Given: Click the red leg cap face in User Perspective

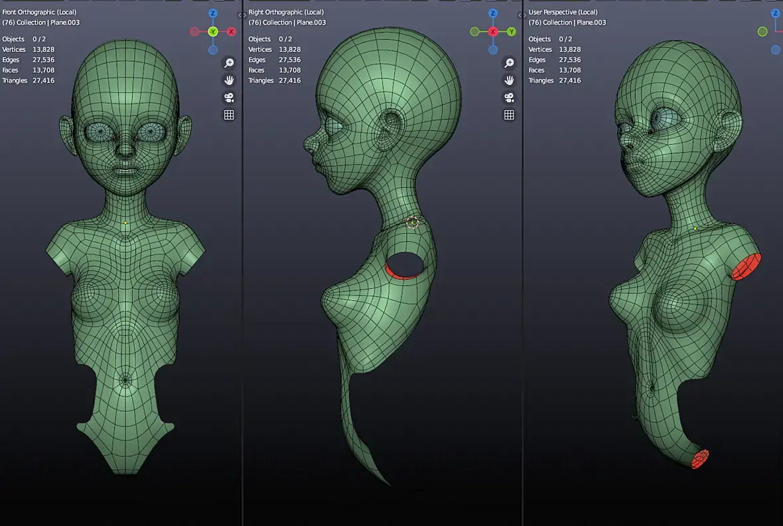Looking at the screenshot, I should tap(700, 458).
